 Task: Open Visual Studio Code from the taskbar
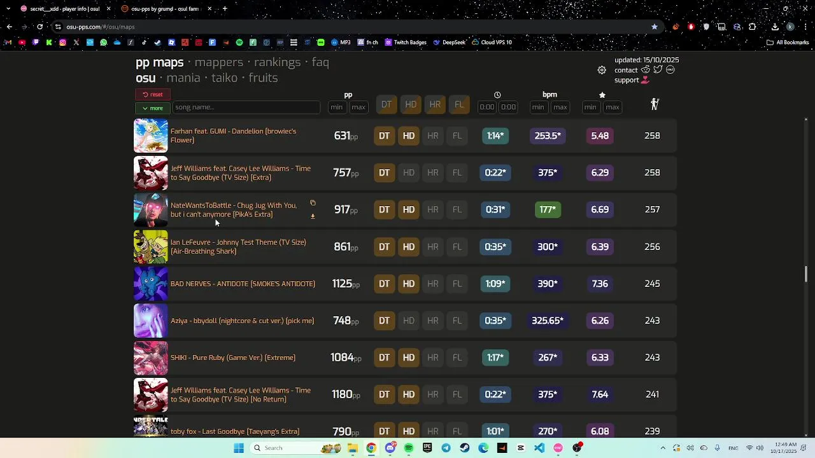coord(539,448)
